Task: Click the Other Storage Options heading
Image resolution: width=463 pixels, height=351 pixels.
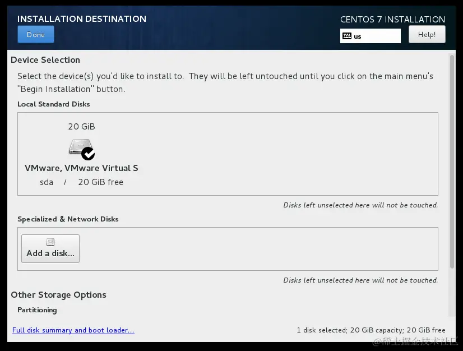Action: (x=58, y=295)
